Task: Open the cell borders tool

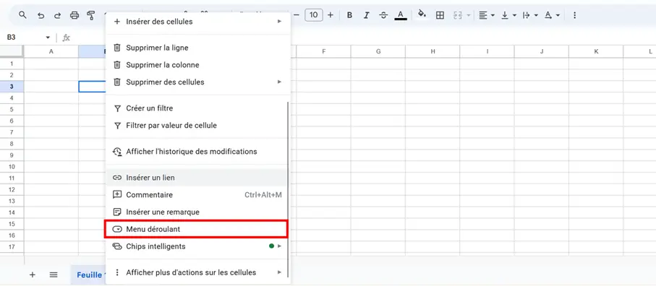Action: coord(440,15)
